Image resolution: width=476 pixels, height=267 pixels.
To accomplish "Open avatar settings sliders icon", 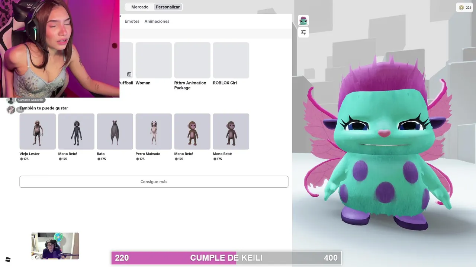I will click(x=303, y=32).
